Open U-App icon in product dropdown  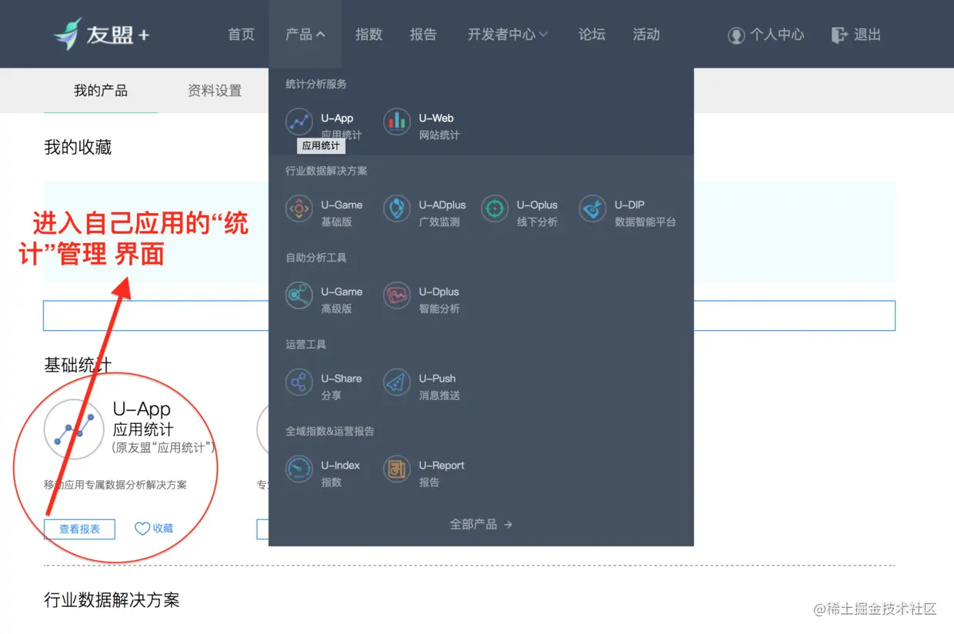[299, 122]
